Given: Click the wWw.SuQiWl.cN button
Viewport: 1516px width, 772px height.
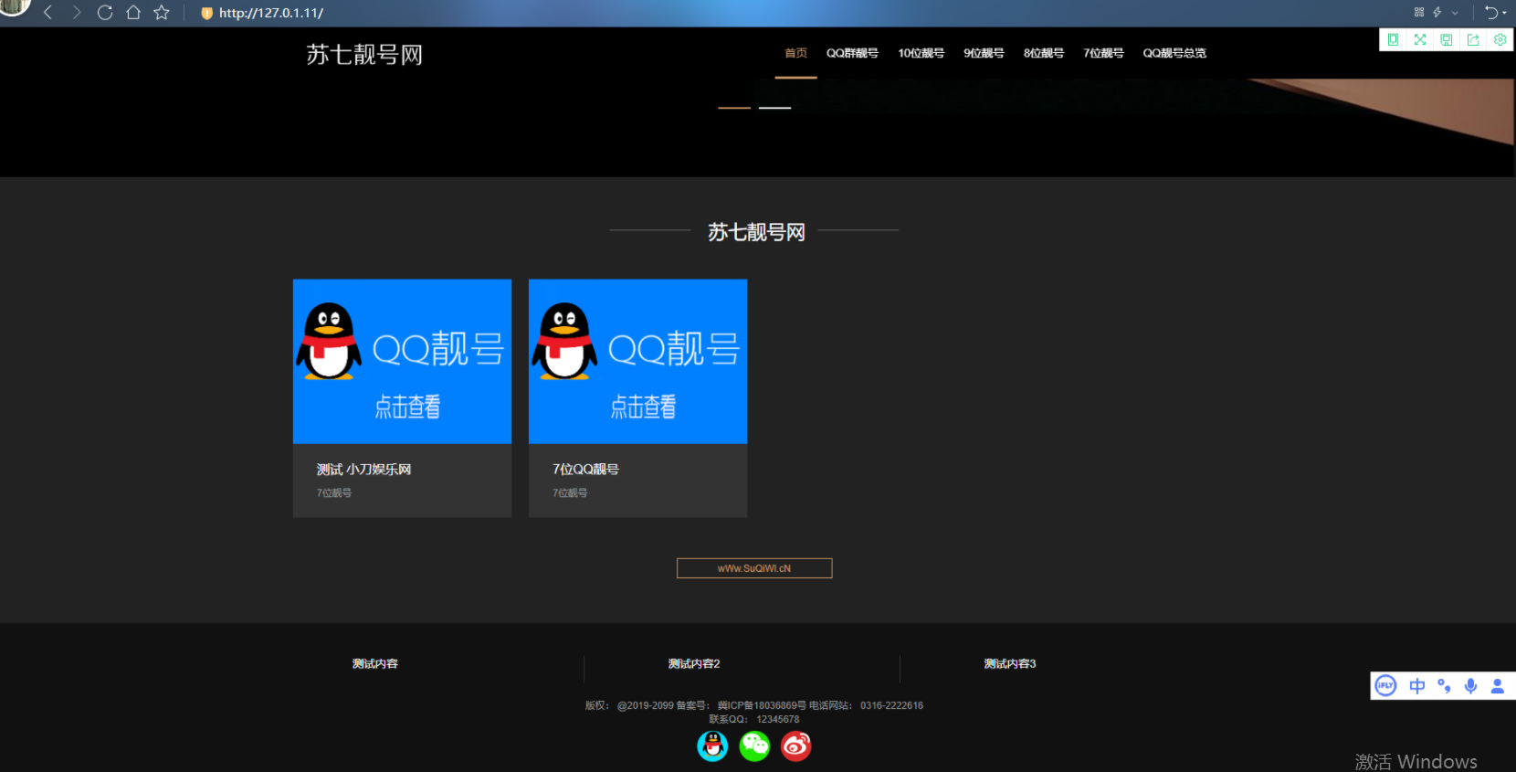Looking at the screenshot, I should tap(754, 568).
